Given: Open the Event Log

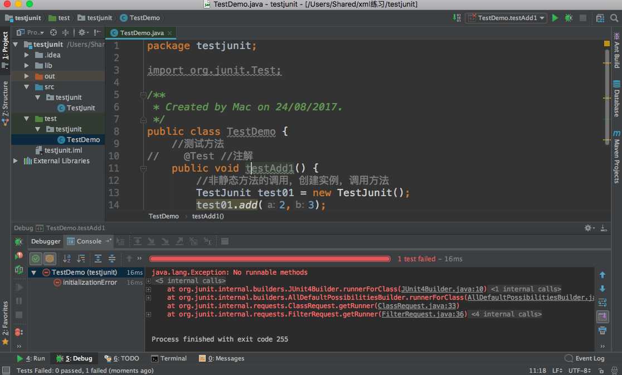Looking at the screenshot, I should coord(585,358).
